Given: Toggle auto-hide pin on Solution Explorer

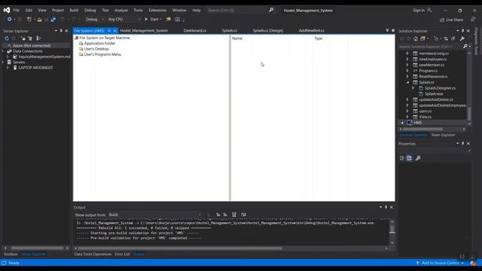Looking at the screenshot, I should point(462,31).
